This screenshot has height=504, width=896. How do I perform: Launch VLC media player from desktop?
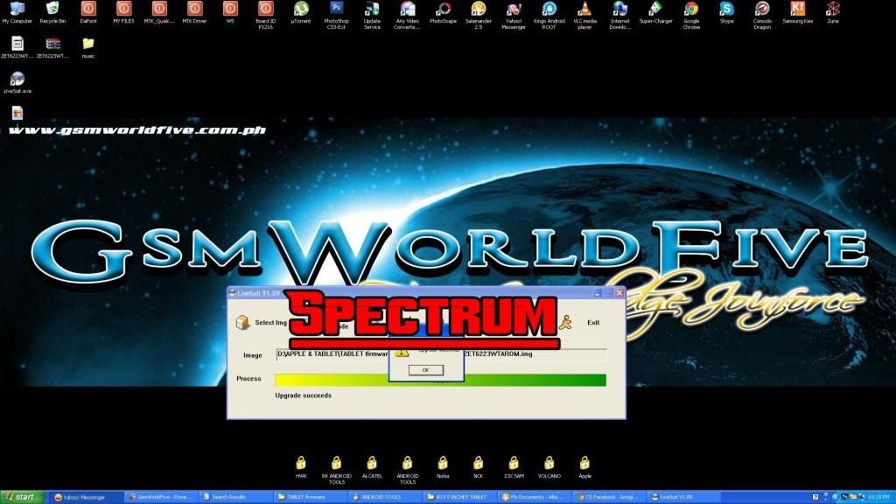pos(584,15)
